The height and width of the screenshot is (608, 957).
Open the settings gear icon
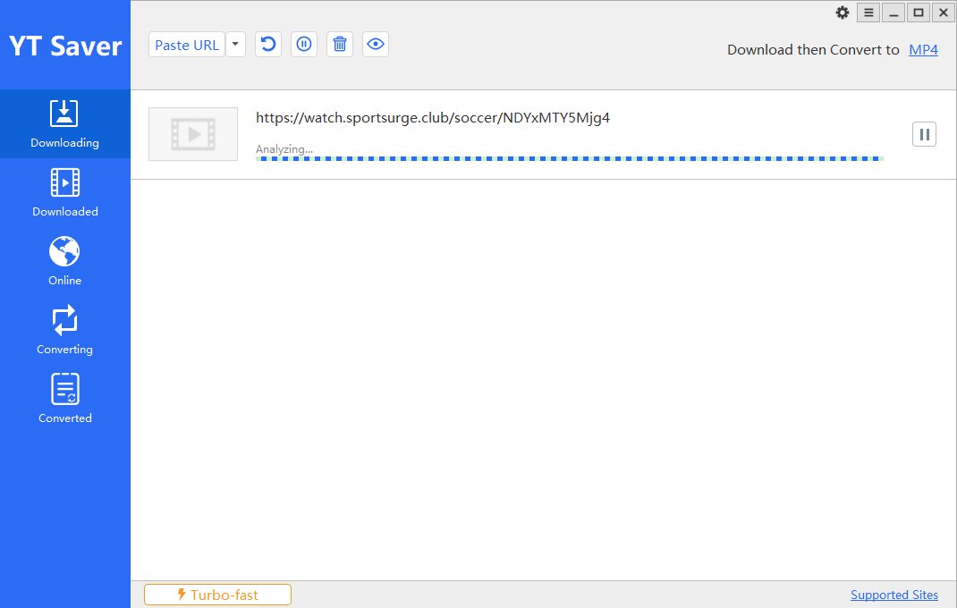843,13
